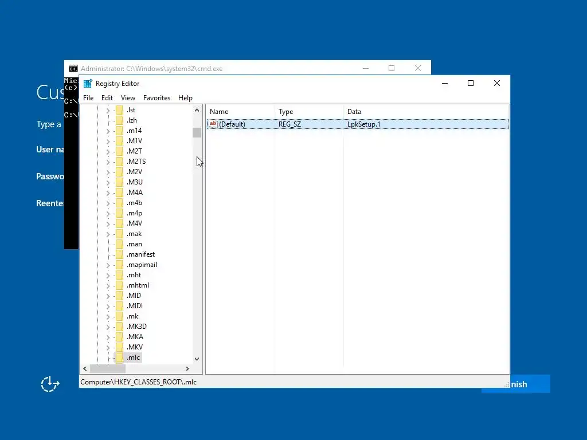This screenshot has height=440, width=587.
Task: Click the .M1V folder icon
Action: coord(119,141)
